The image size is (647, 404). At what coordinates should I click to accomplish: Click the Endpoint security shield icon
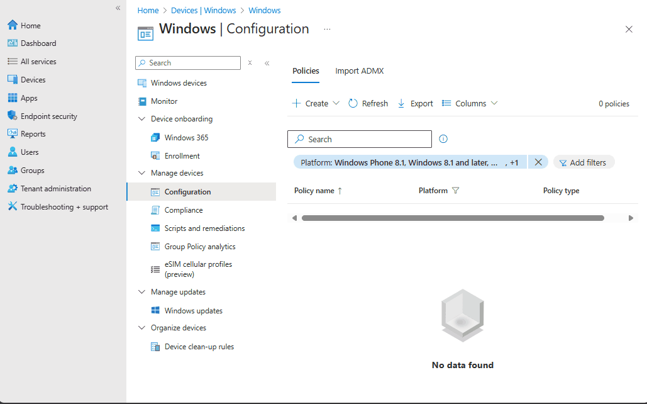13,116
